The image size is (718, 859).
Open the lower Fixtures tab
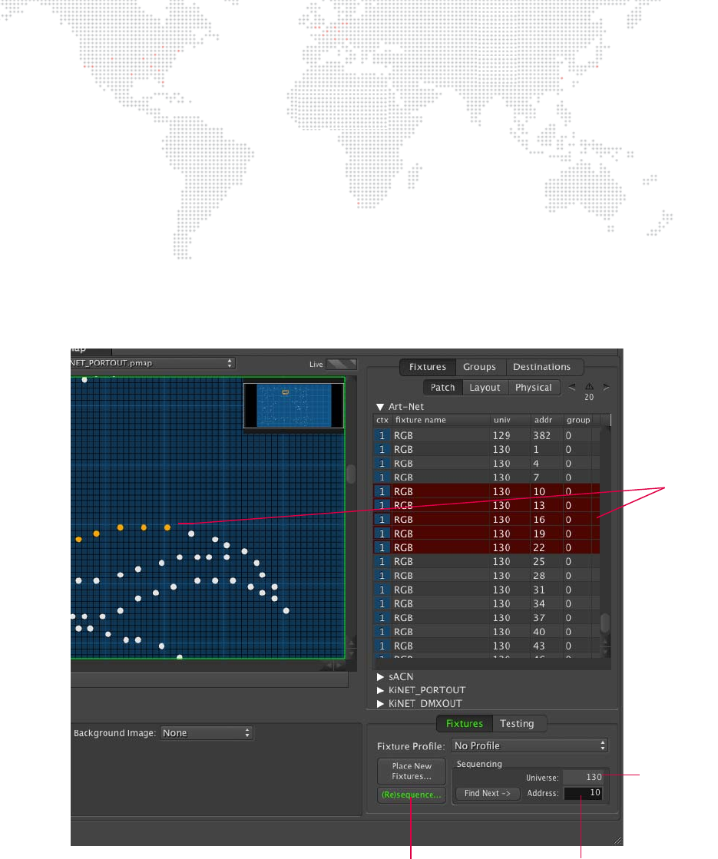[465, 724]
